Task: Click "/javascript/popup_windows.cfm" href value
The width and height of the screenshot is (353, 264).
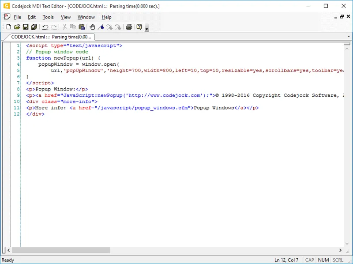Action: pyautogui.click(x=144, y=108)
